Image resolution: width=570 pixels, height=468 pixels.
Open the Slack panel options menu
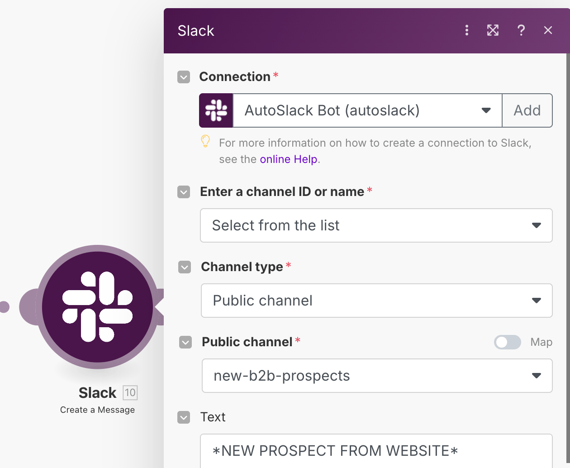click(x=467, y=30)
